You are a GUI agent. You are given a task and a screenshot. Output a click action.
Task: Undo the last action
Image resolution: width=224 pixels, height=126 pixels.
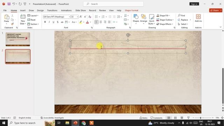(14, 4)
